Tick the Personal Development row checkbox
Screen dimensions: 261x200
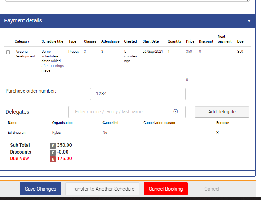(x=8, y=52)
